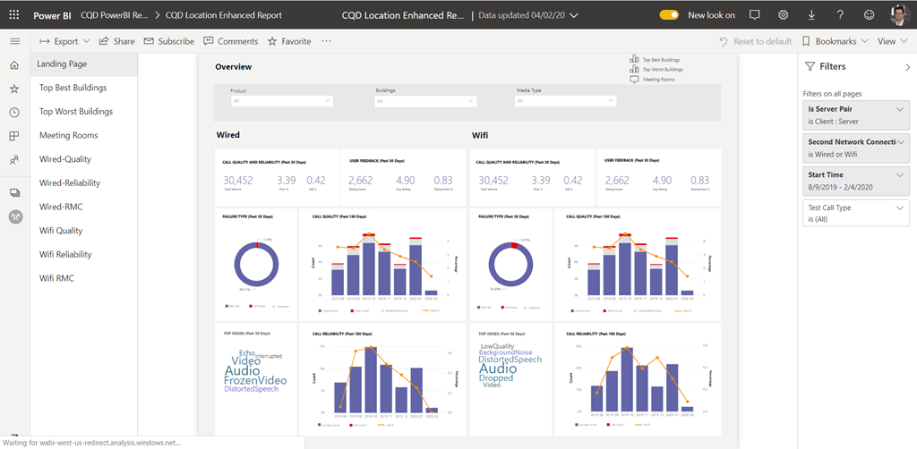
Task: Open the Settings gear icon
Action: click(783, 15)
